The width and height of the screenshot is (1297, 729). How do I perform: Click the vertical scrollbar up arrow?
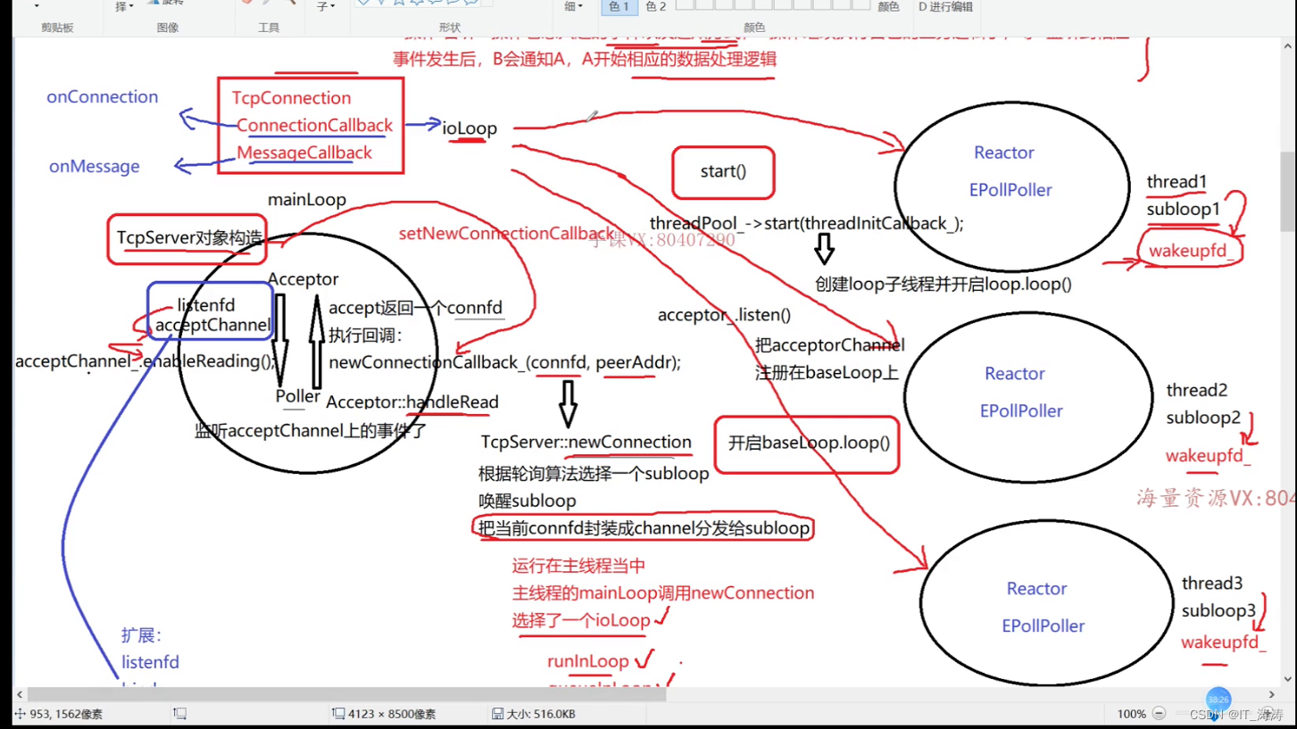click(x=1288, y=46)
